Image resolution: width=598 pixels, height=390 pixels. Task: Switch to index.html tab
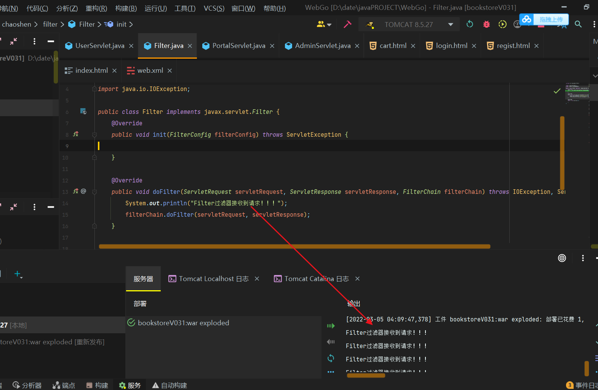click(86, 70)
